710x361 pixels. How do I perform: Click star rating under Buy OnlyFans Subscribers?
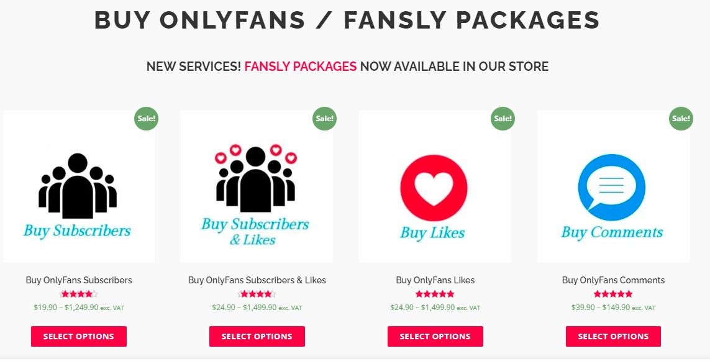coord(79,294)
